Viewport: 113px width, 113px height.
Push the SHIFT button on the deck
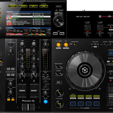(x=59, y=82)
